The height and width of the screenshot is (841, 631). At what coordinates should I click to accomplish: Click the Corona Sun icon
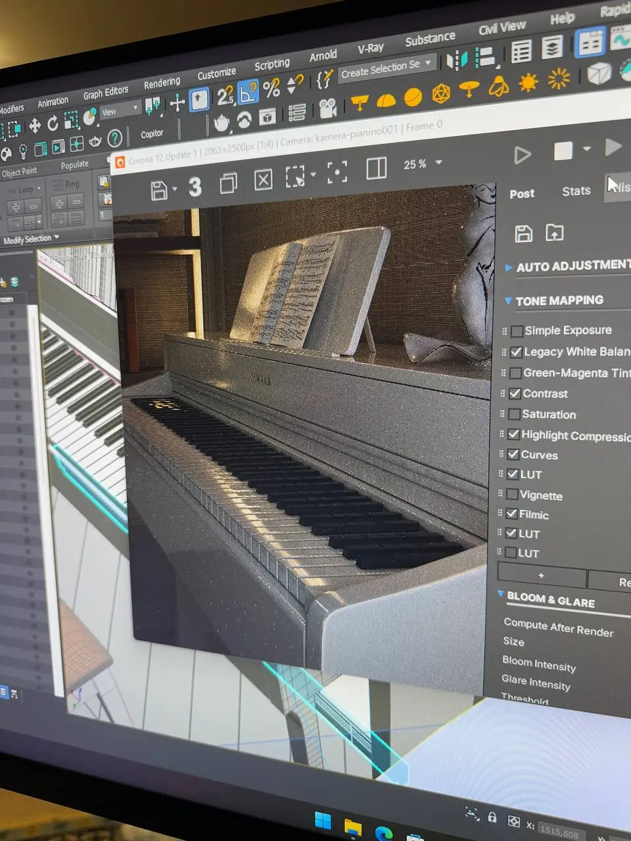tap(528, 82)
